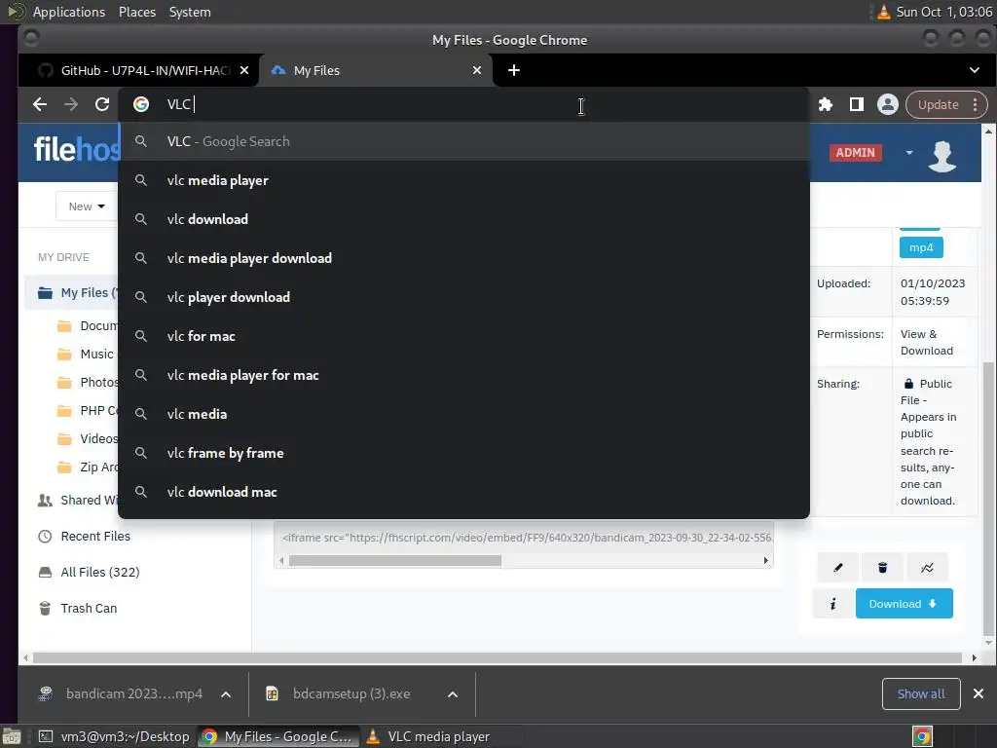The image size is (997, 748).
Task: Click the trash delete file icon
Action: 882,568
